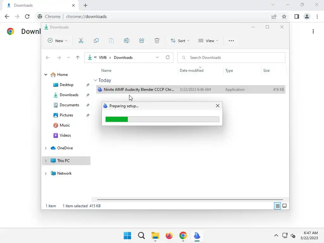Select Desktop in the navigation pane
This screenshot has width=324, height=243.
click(66, 85)
